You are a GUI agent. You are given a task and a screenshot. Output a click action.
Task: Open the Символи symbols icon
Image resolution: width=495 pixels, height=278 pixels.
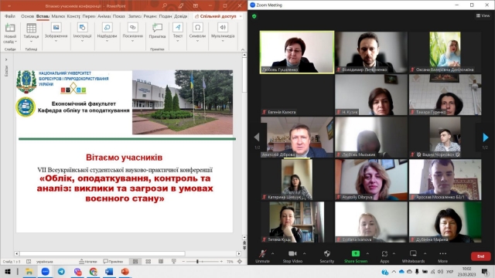198,28
